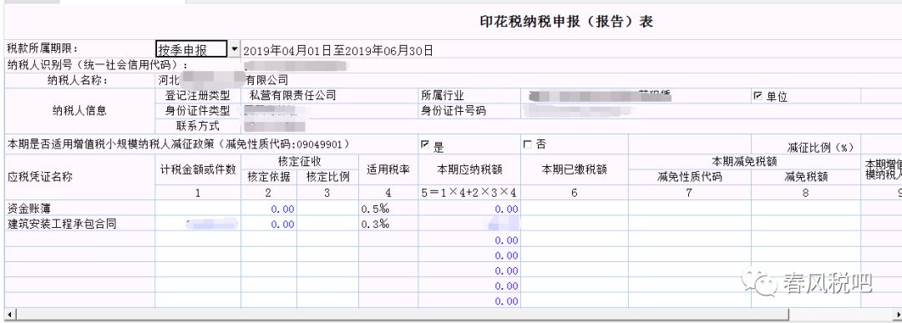This screenshot has height=323, width=902.
Task: Click the 核定比例 column header
Action: pyautogui.click(x=328, y=177)
